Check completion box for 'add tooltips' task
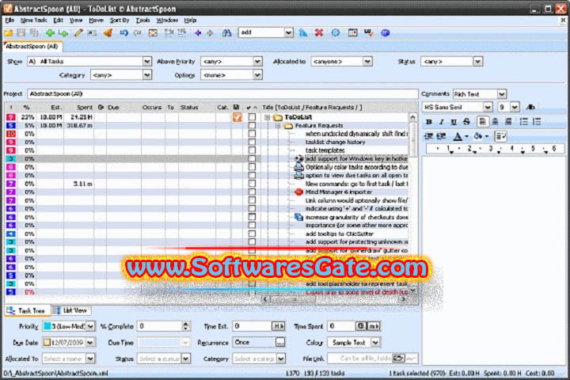 [x=252, y=234]
